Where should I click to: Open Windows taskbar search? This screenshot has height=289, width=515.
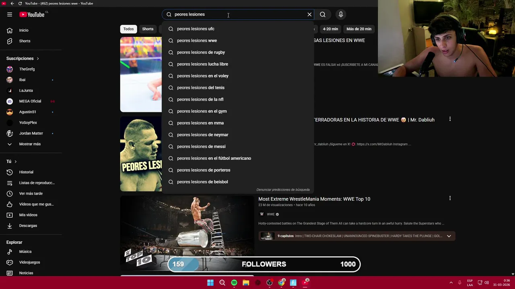[x=222, y=283]
